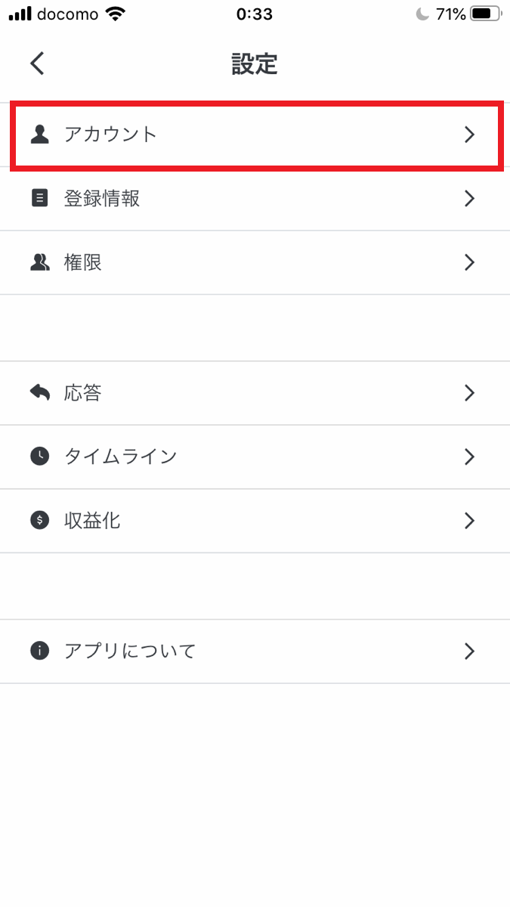Expand the 登録情報 row chevron
The image size is (510, 907).
click(469, 199)
